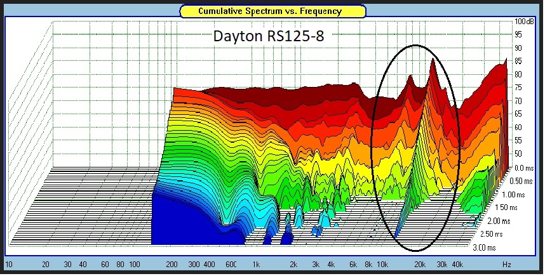Click the 30k frequency axis label
The height and width of the screenshot is (276, 545).
(442, 265)
